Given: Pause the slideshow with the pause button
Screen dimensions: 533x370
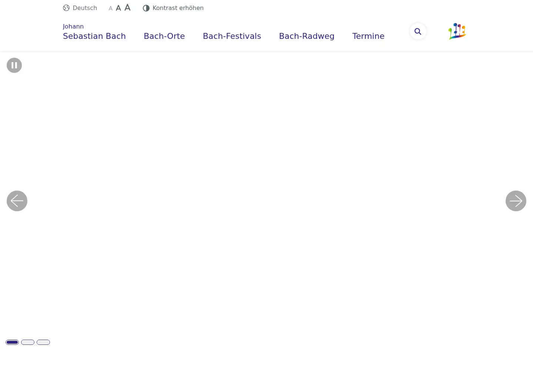Looking at the screenshot, I should click(x=14, y=65).
